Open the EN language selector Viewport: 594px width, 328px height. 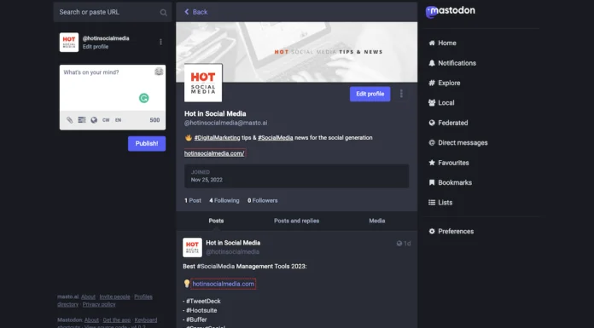pos(118,120)
